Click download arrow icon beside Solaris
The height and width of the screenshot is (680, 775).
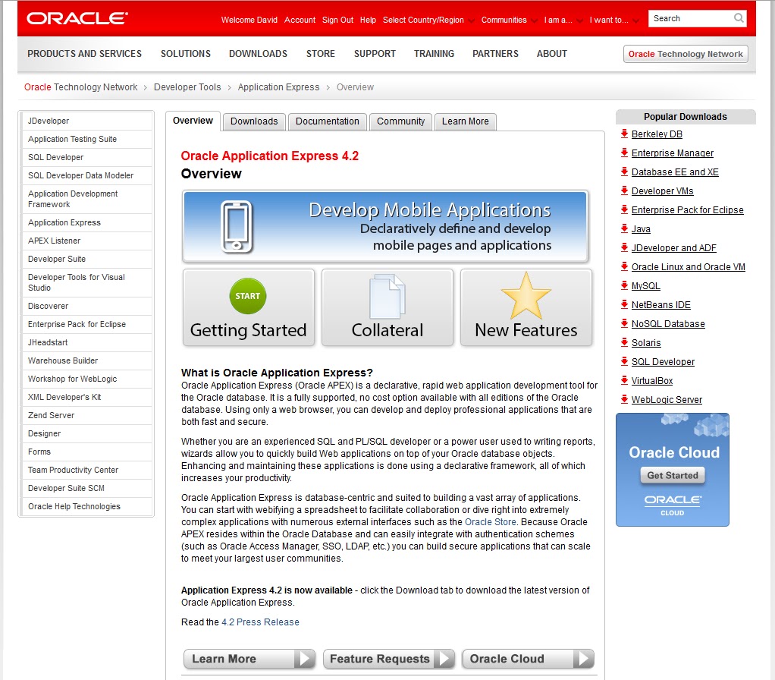tap(624, 342)
